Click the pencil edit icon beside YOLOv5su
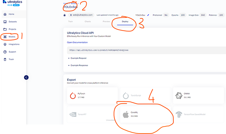Image resolution: width=226 pixels, height=134 pixels. (148, 15)
